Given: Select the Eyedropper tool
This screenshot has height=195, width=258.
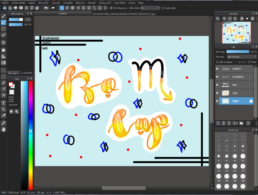Looking at the screenshot, I should [4, 123].
